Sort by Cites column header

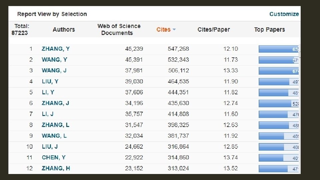click(163, 30)
